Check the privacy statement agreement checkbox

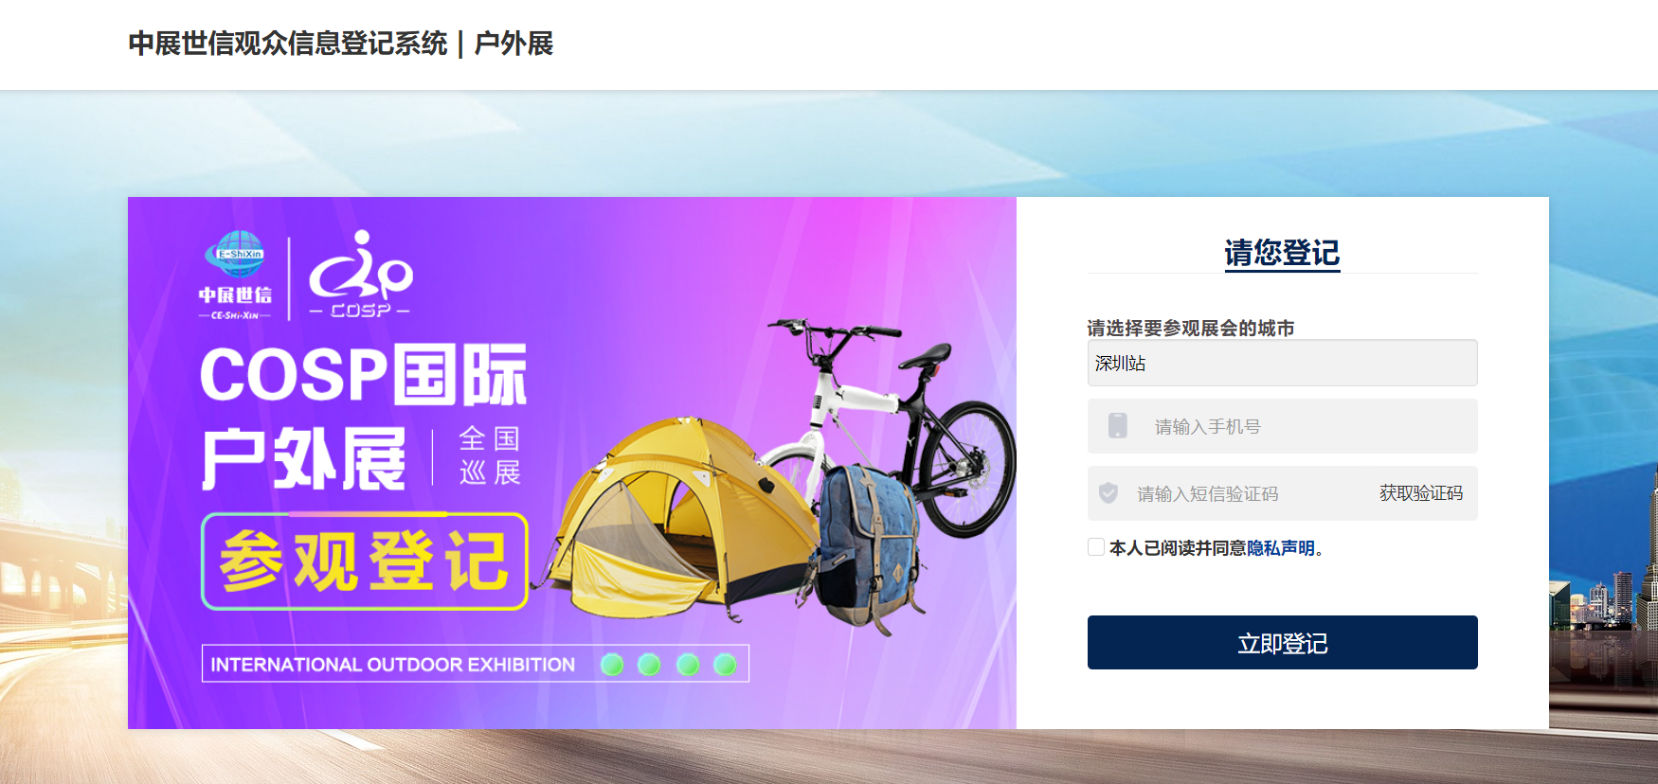1096,547
